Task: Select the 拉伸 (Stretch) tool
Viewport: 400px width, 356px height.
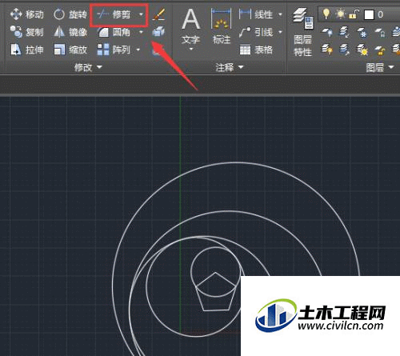Action: 26,50
